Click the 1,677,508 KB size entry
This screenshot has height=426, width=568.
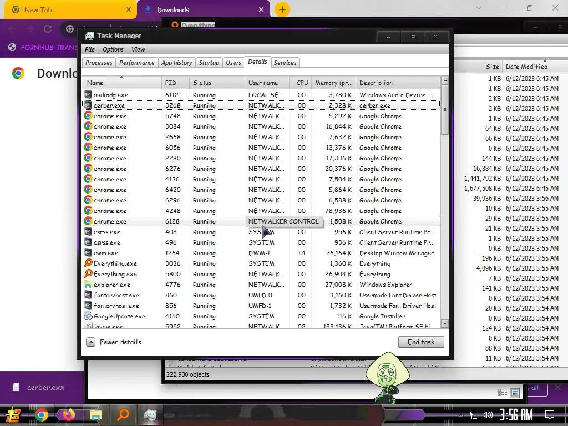point(483,189)
